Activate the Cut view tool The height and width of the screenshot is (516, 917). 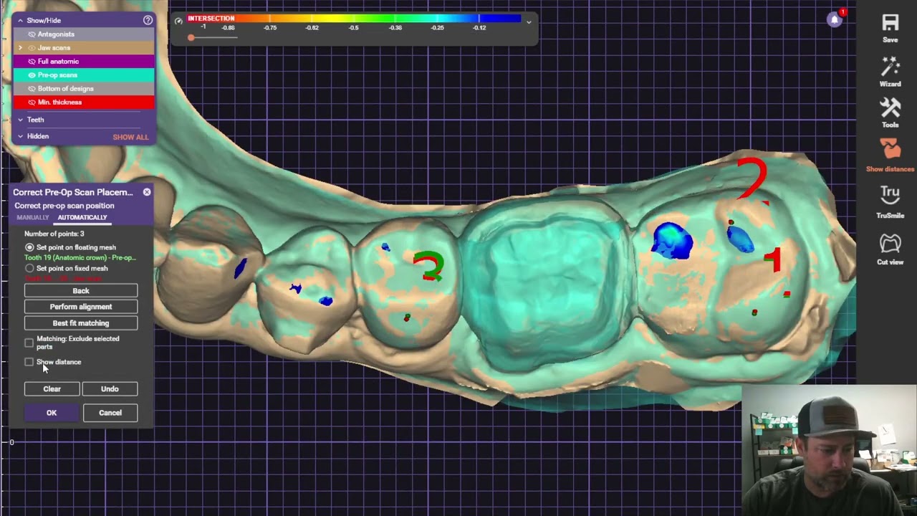(x=890, y=242)
